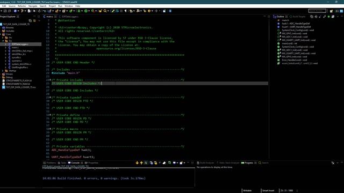Image resolution: width=344 pixels, height=193 pixels.
Task: Click console scroll-down yellow arrow
Action: (137, 163)
